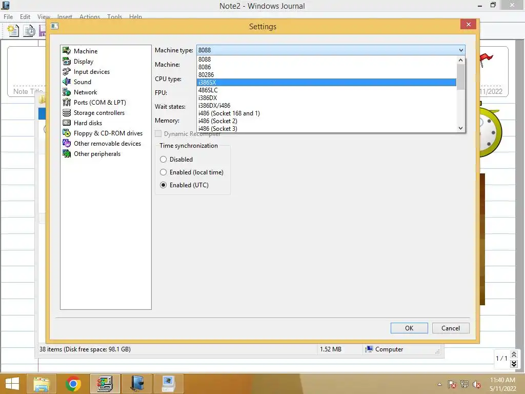The height and width of the screenshot is (394, 525).
Task: Launch Chrome from the taskbar
Action: 73,384
